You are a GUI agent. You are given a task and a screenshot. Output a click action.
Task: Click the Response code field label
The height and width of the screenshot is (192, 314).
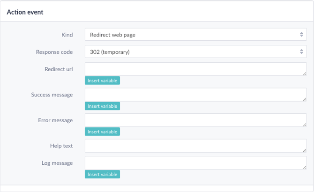[54, 52]
